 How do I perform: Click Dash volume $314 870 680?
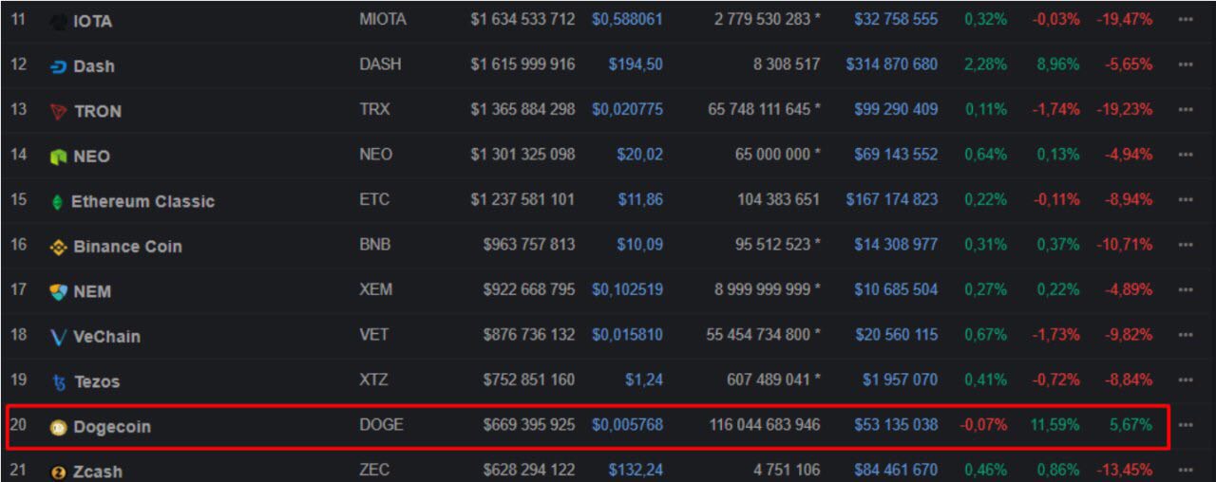click(x=892, y=65)
